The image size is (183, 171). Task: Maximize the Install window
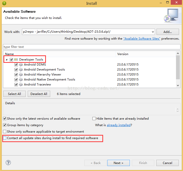(168, 2)
